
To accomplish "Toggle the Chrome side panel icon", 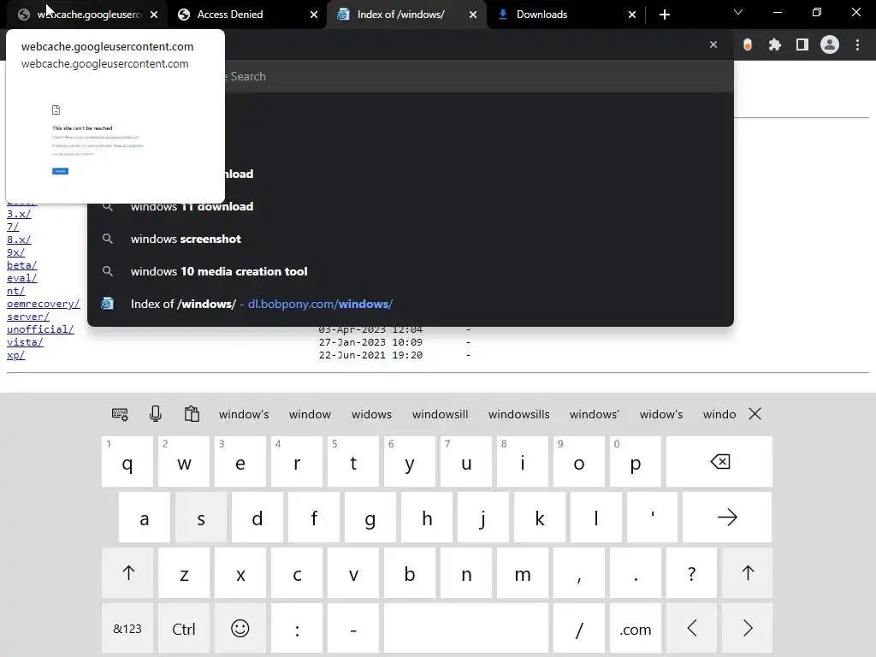I will click(802, 44).
